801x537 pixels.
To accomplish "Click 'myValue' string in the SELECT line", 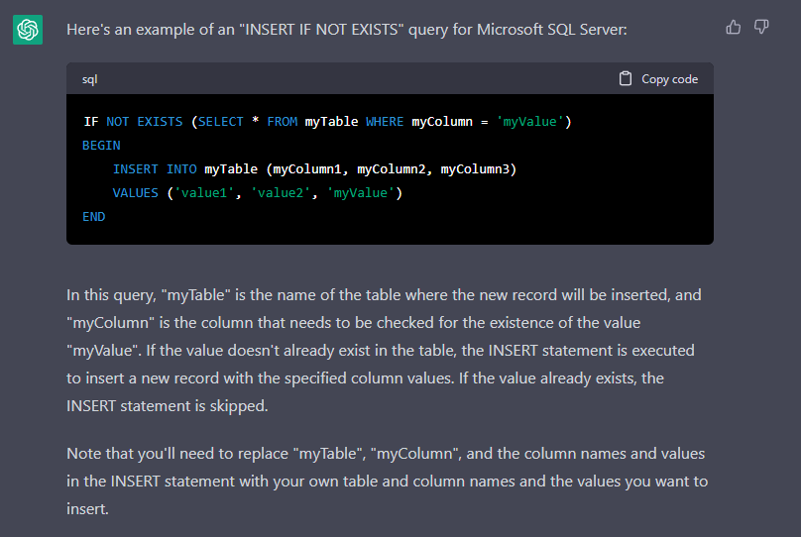I will (x=529, y=122).
